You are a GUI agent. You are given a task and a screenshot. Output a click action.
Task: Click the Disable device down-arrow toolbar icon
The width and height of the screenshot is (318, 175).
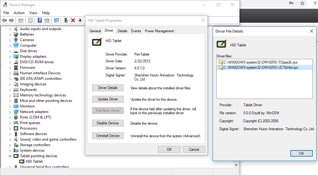point(80,20)
